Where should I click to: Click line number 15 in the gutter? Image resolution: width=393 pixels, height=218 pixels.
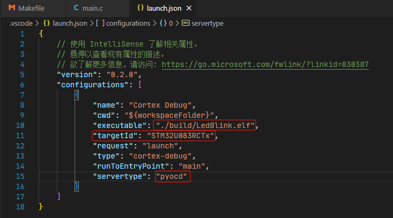(20, 176)
